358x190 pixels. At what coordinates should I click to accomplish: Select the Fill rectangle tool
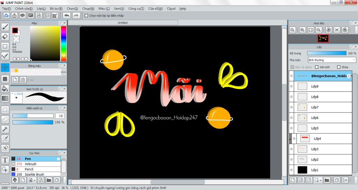[x=5, y=79]
